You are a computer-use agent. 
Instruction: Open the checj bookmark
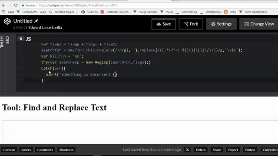230,12
